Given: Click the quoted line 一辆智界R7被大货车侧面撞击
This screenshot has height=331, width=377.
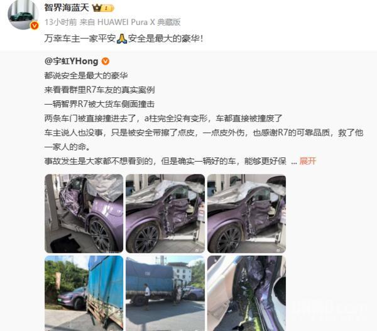Looking at the screenshot, I should pyautogui.click(x=99, y=104).
